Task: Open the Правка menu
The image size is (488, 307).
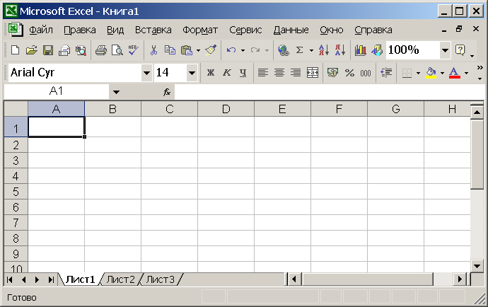Action: click(x=80, y=30)
